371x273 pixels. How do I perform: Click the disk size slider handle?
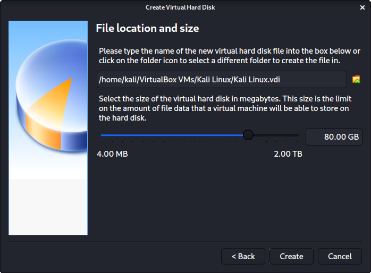(248, 135)
